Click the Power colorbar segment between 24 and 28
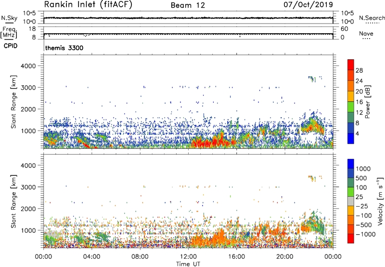 pyautogui.click(x=351, y=75)
